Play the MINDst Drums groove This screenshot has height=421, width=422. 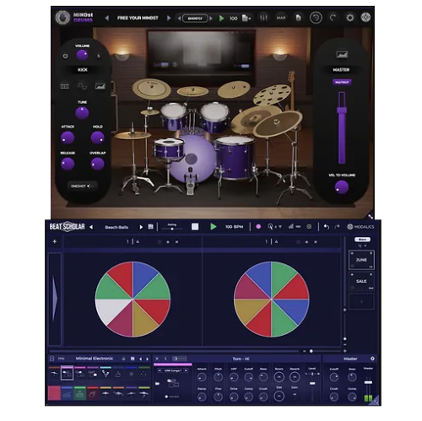coord(221,19)
